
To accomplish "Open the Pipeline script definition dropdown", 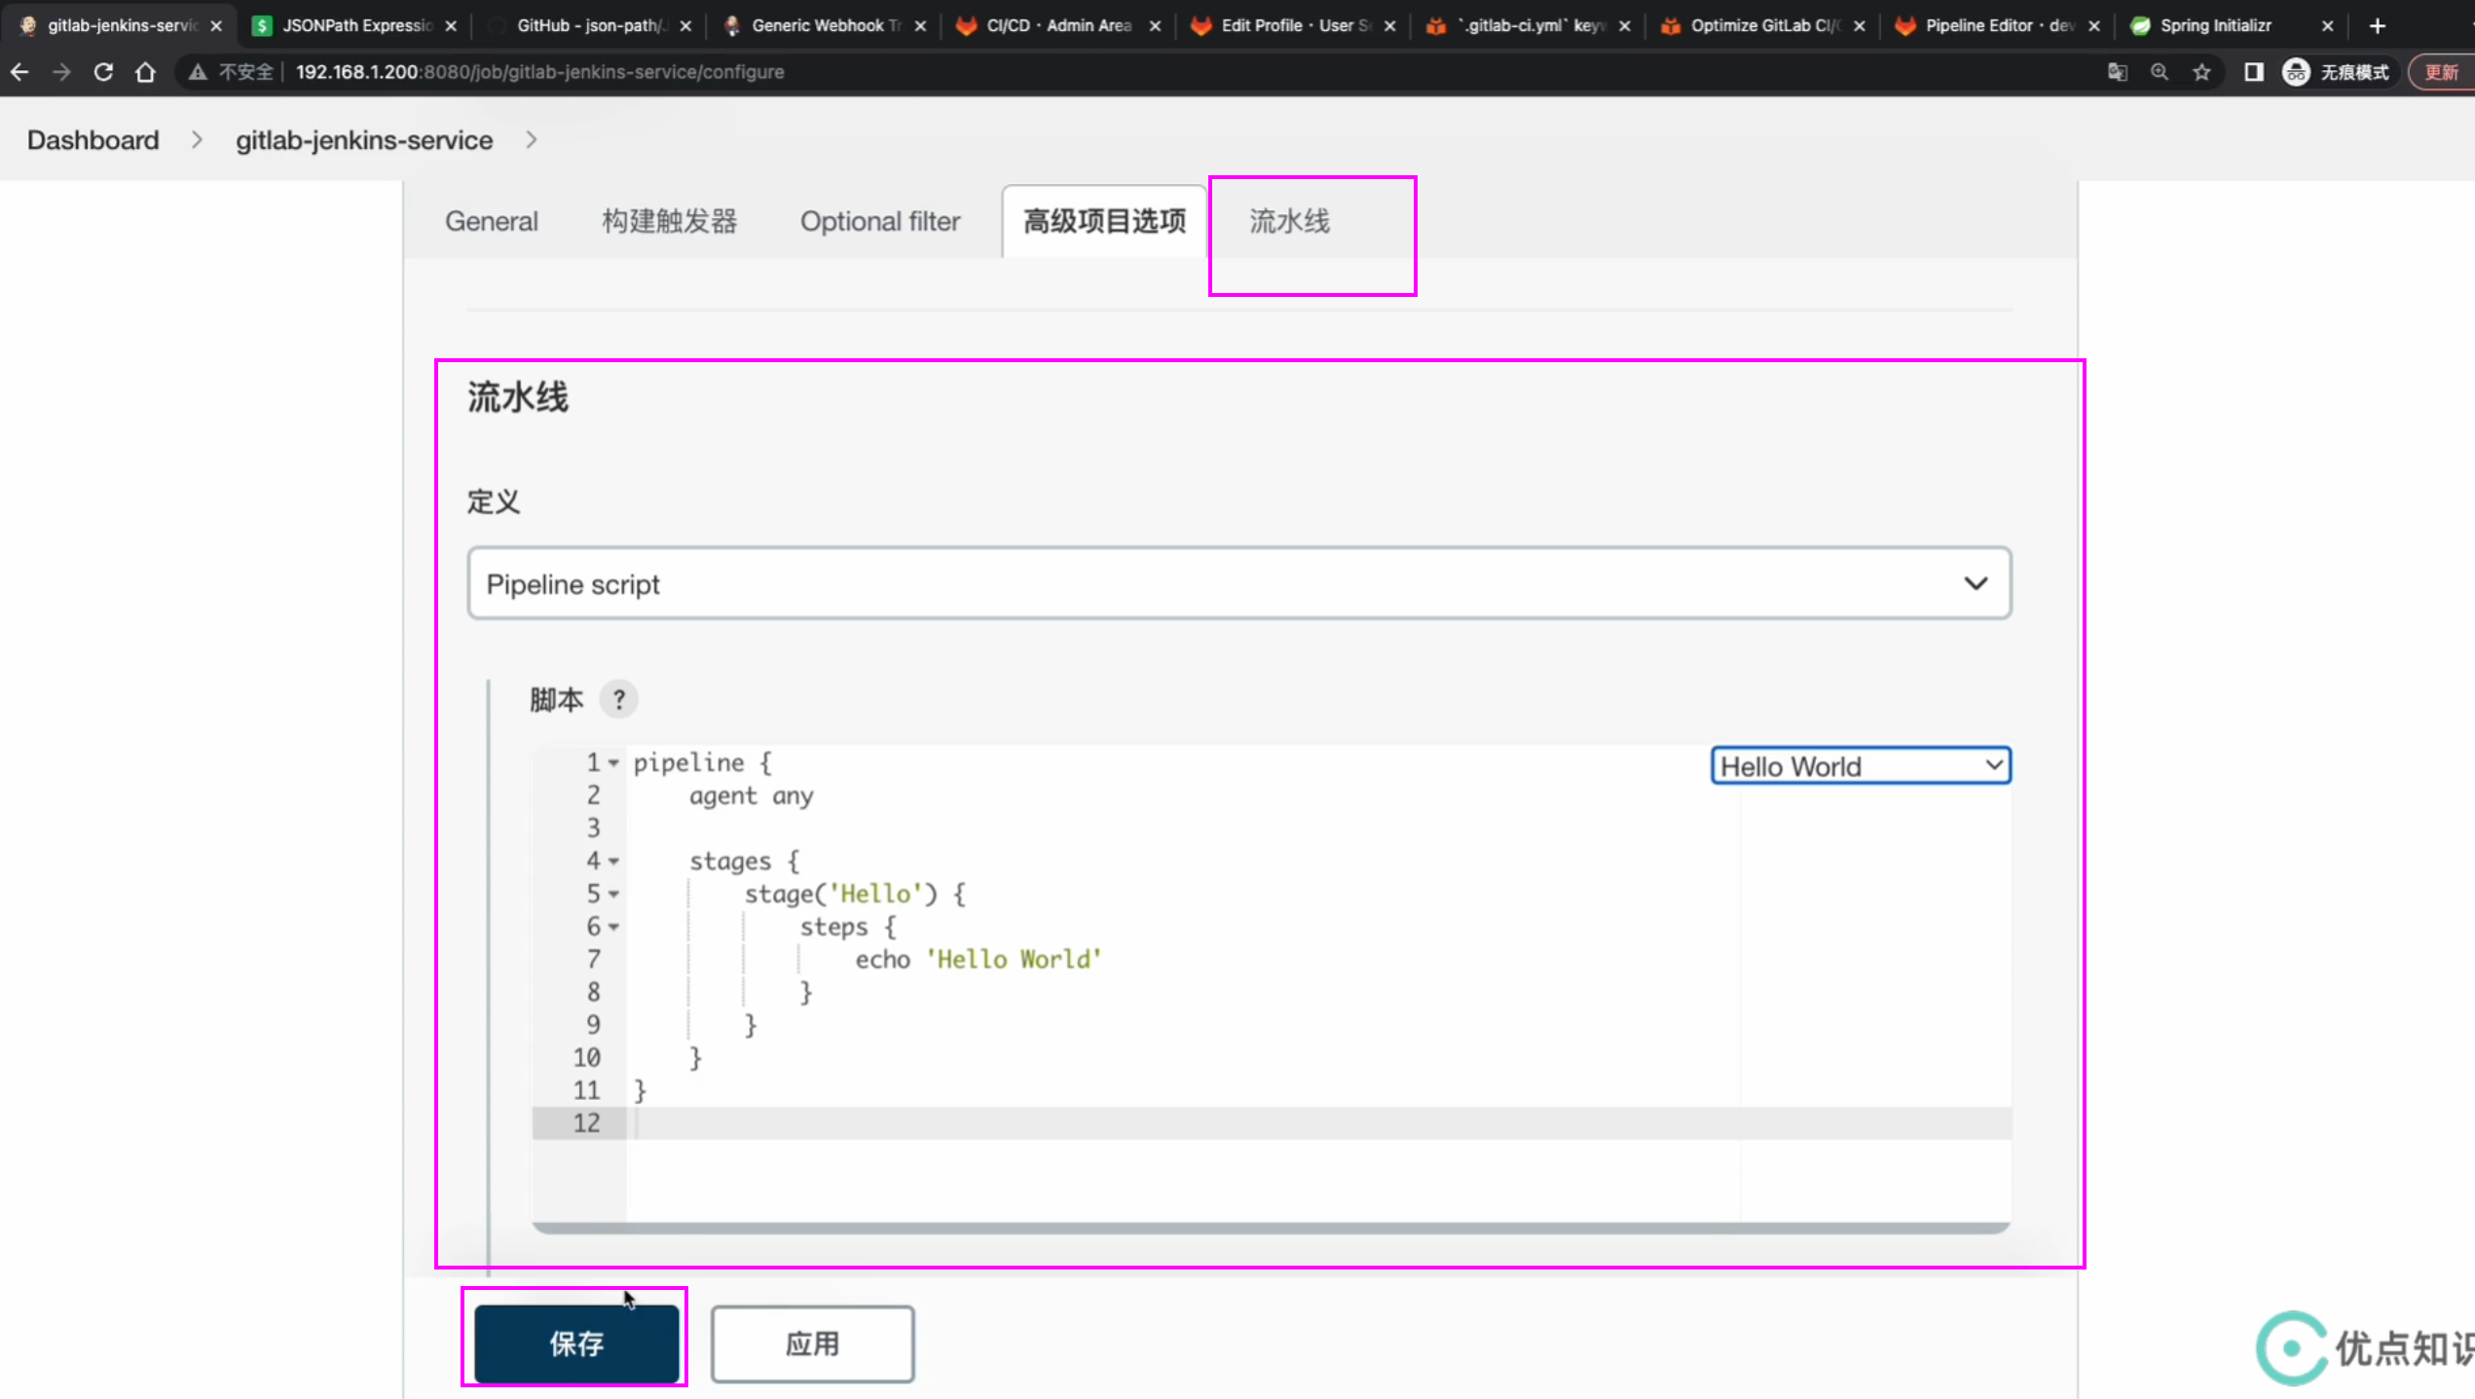I will pos(1238,583).
